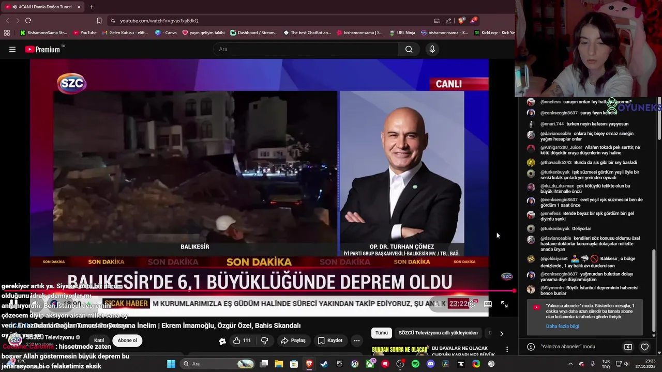This screenshot has width=662, height=372.
Task: Open Brave Rewards triangle icon
Action: 473,21
